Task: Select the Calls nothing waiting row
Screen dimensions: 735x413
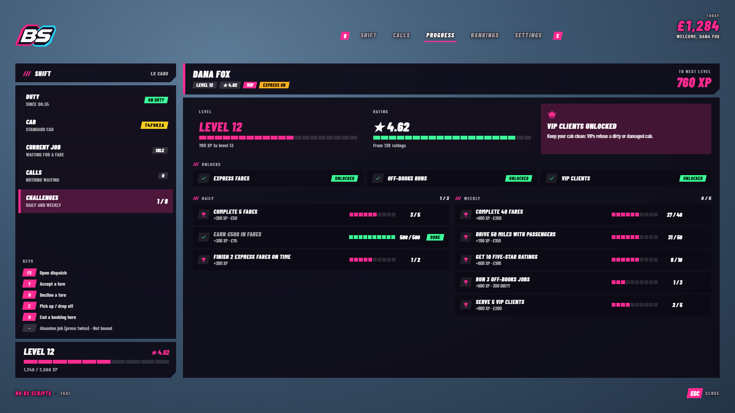Action: coord(96,176)
